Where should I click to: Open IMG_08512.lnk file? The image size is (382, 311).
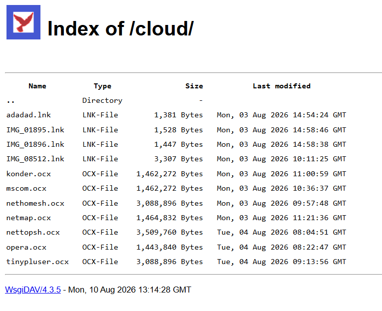coord(35,159)
